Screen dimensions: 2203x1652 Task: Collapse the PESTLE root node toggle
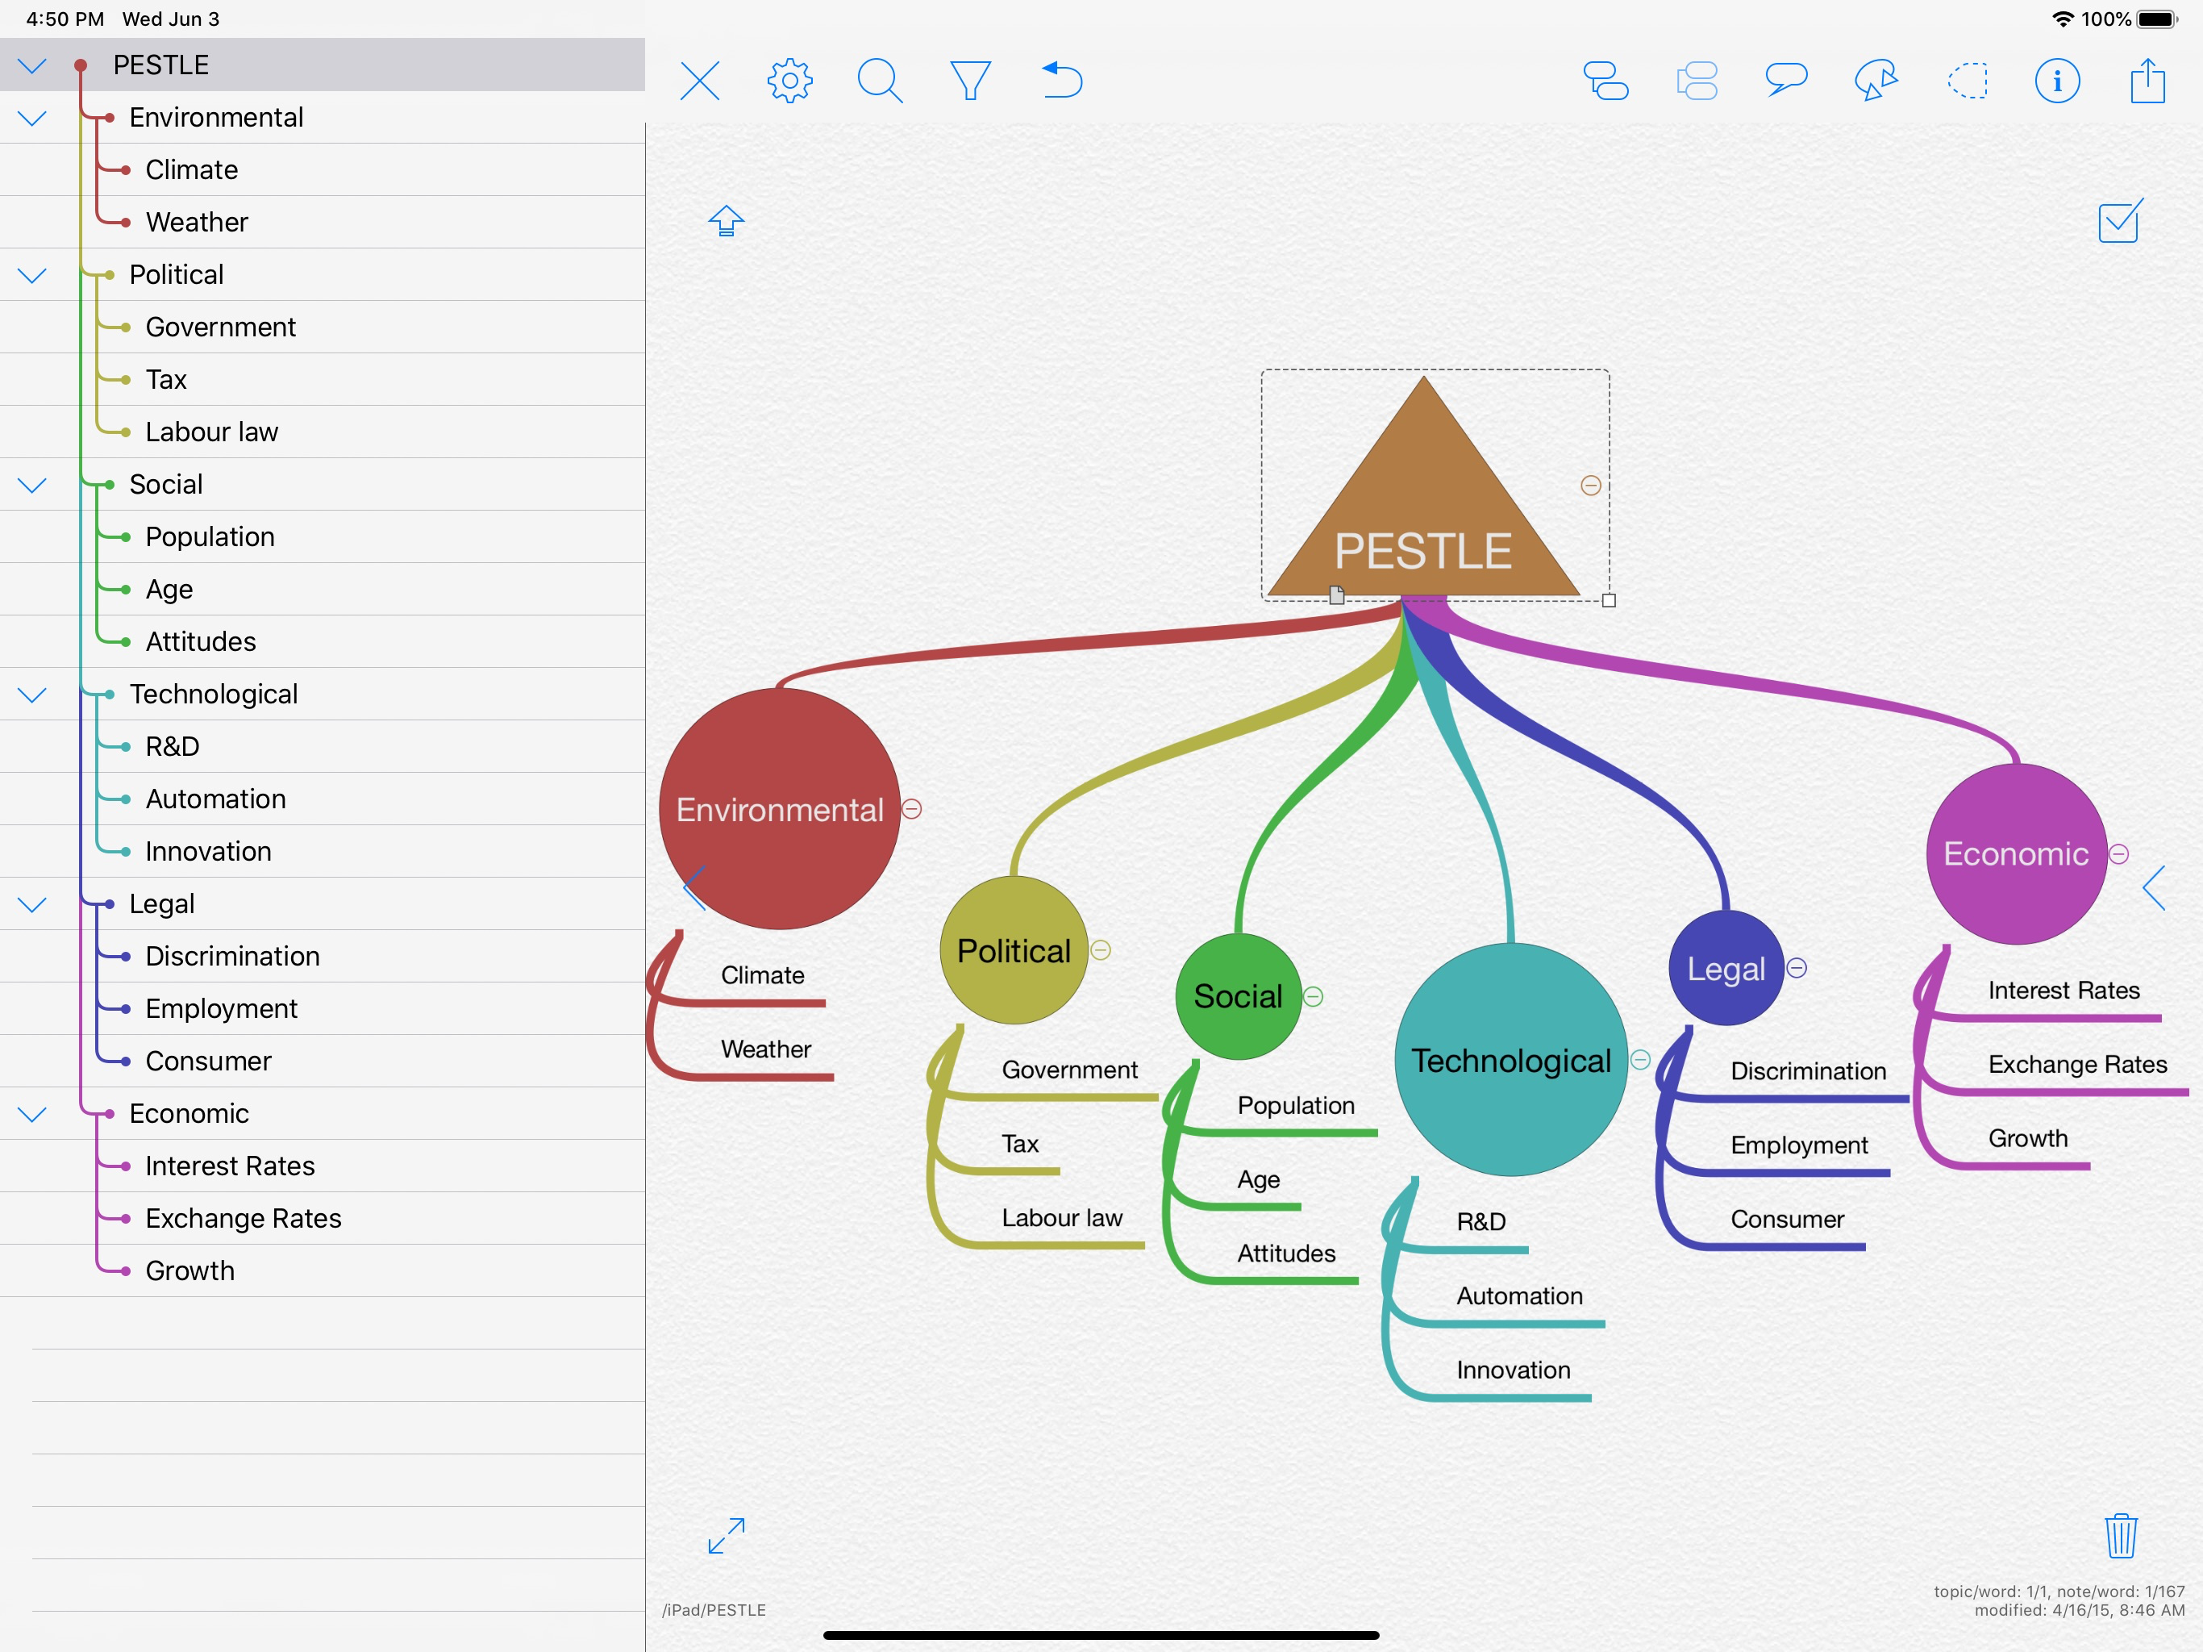click(1590, 486)
